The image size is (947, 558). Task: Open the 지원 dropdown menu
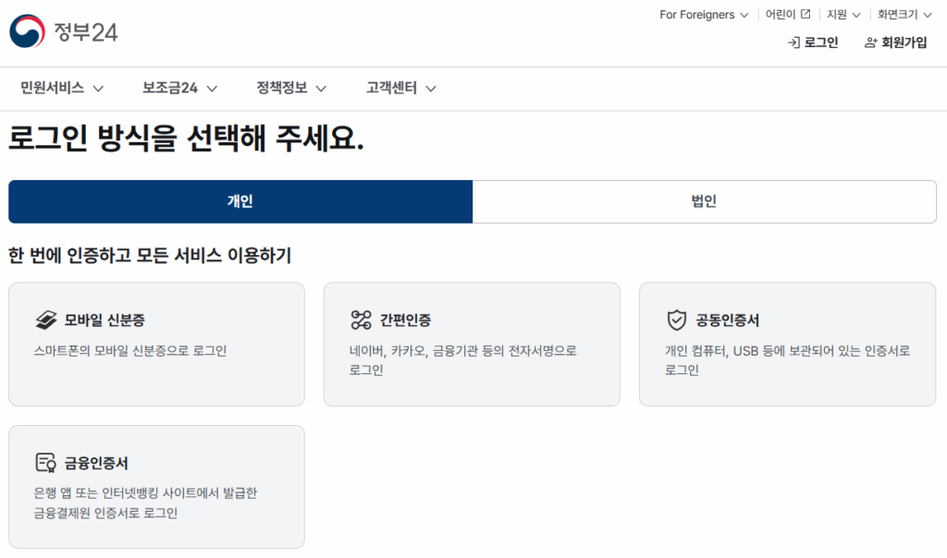(x=843, y=15)
